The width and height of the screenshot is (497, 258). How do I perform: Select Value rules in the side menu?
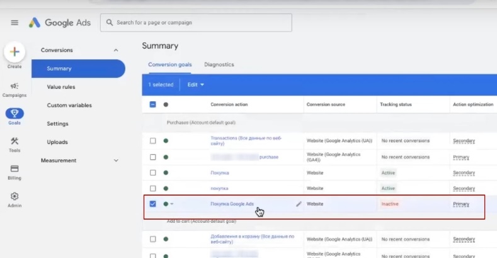tap(61, 87)
